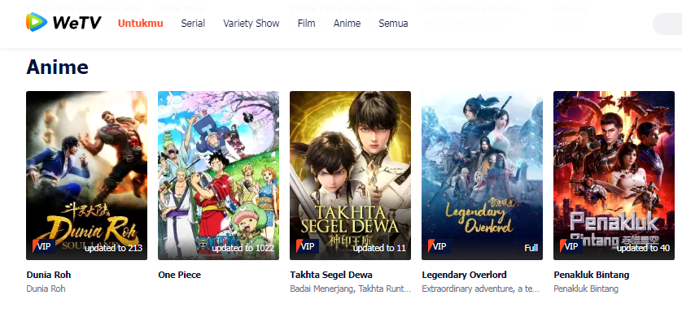Open the Dunia Roh poster thumbnail

pos(86,176)
